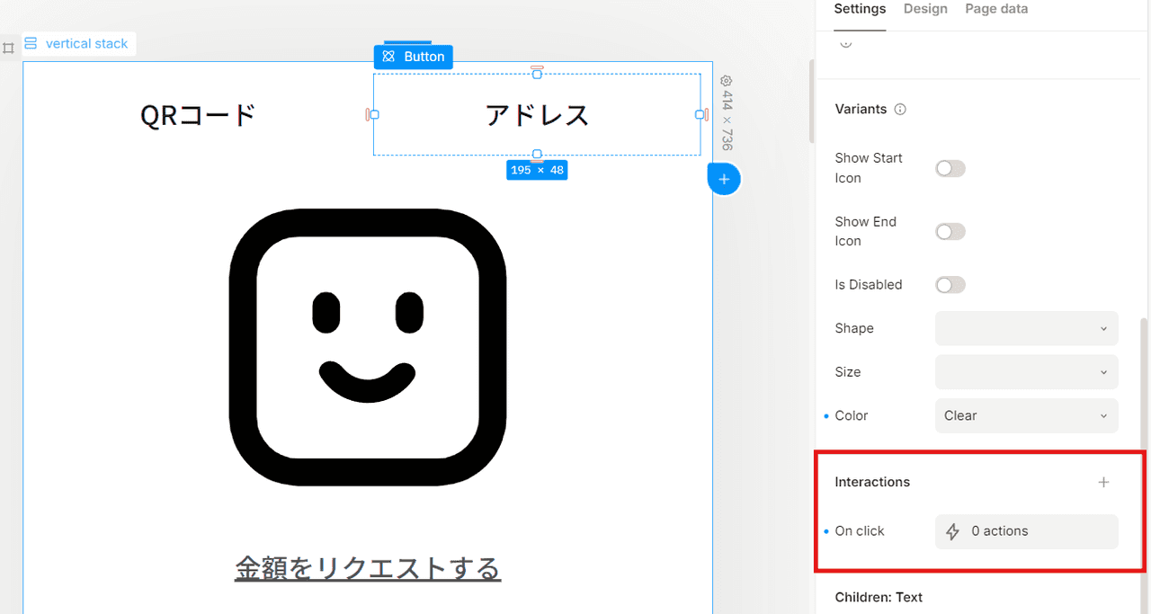Click the Children: Text heading
The width and height of the screenshot is (1151, 614).
(x=879, y=597)
